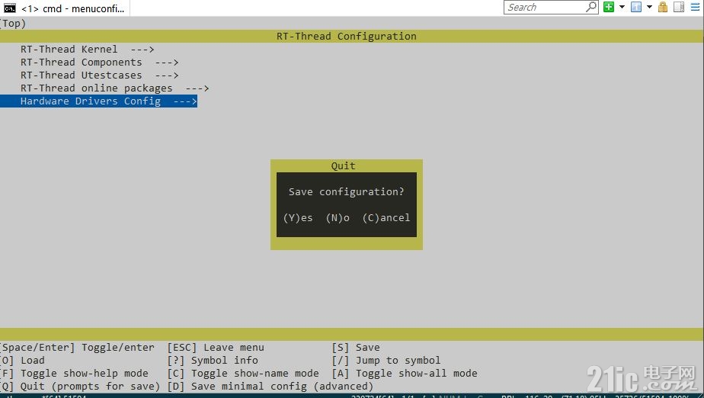Click [F] Toggle show-help mode hint
The height and width of the screenshot is (398, 704).
click(74, 374)
